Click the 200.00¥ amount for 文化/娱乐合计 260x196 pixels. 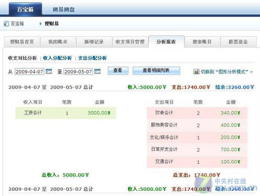[230, 137]
